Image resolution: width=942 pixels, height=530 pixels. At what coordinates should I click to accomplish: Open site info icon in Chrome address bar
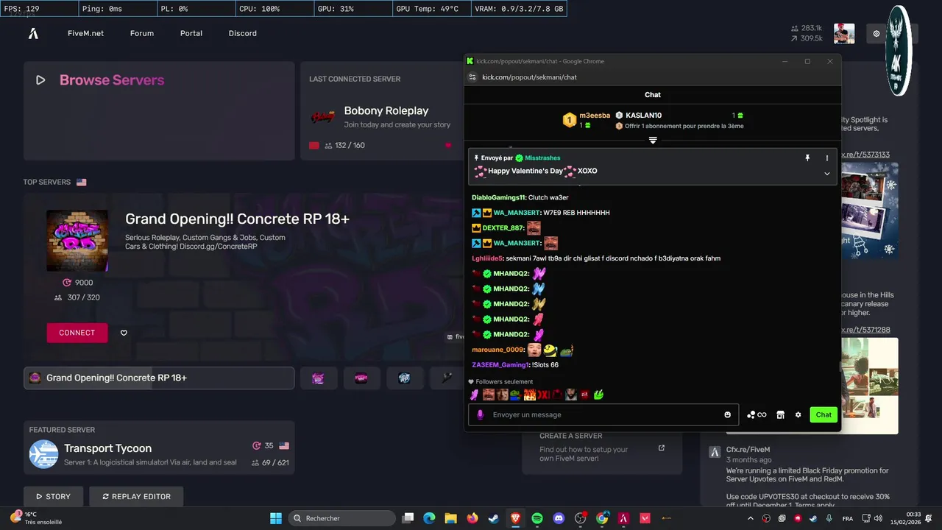pos(473,77)
